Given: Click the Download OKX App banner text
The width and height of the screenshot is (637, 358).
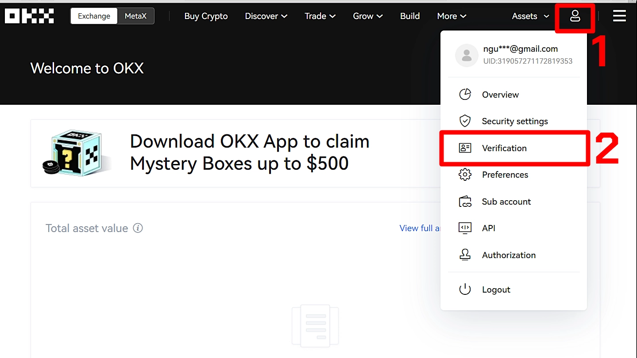Looking at the screenshot, I should click(250, 152).
